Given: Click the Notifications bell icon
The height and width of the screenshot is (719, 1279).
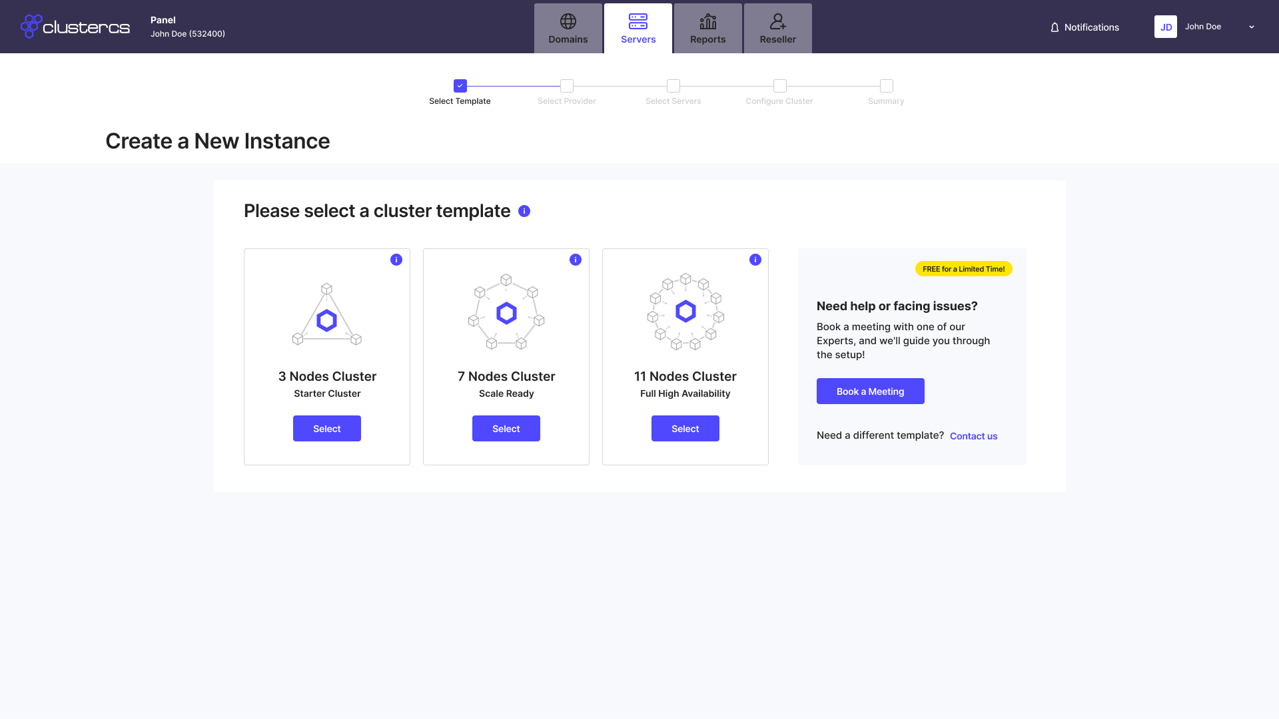Looking at the screenshot, I should point(1055,27).
